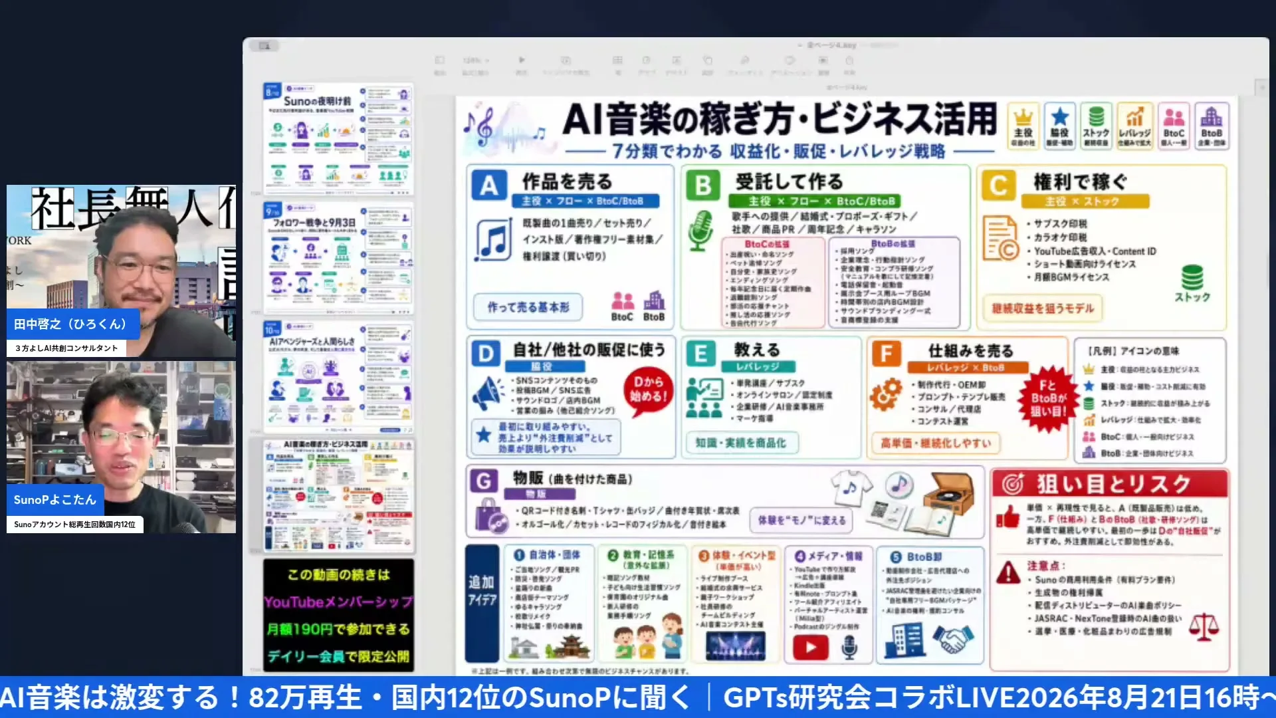Click the '作って売る基本形' label box

tap(528, 307)
